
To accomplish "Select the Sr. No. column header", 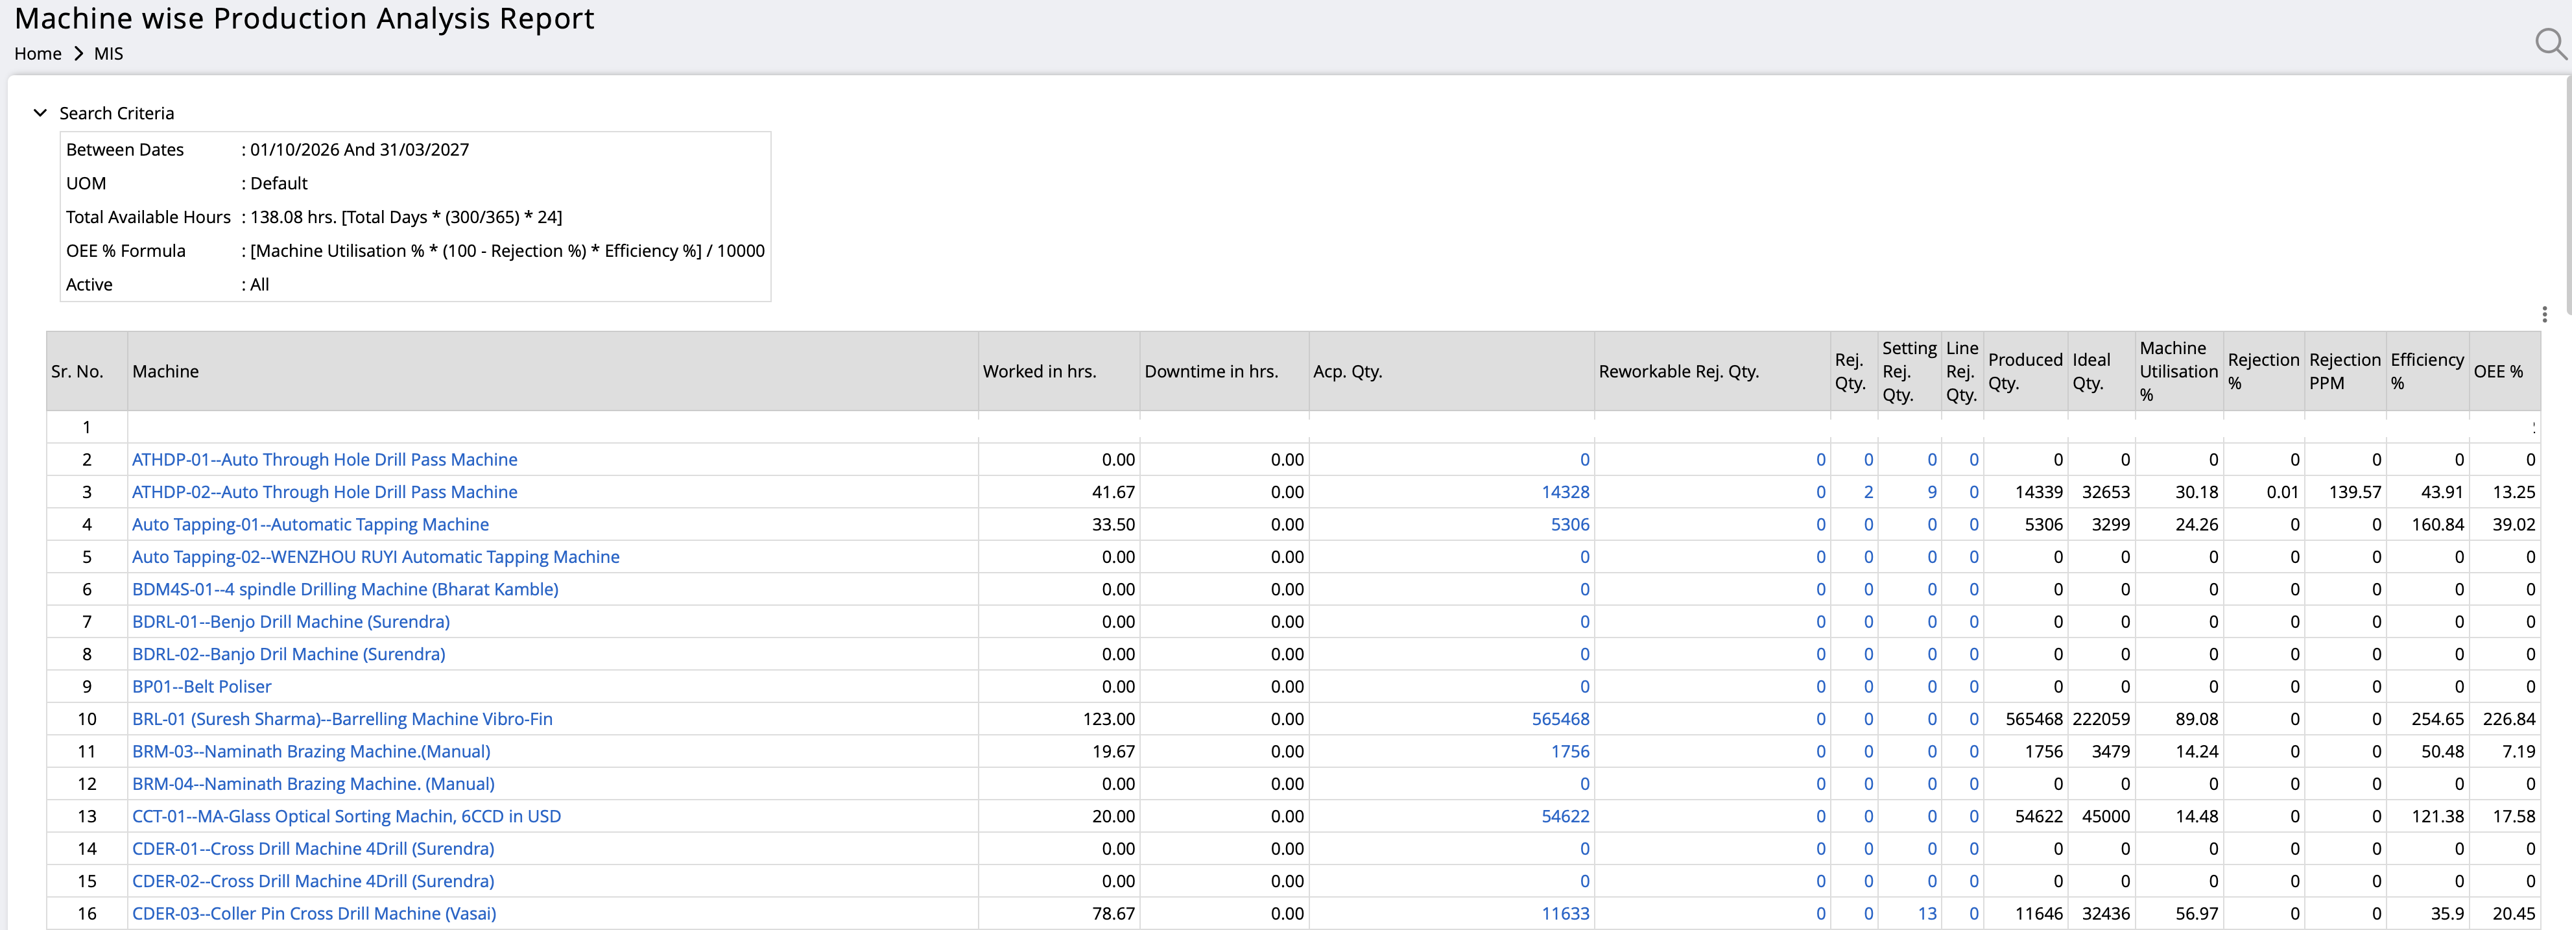I will tap(87, 372).
